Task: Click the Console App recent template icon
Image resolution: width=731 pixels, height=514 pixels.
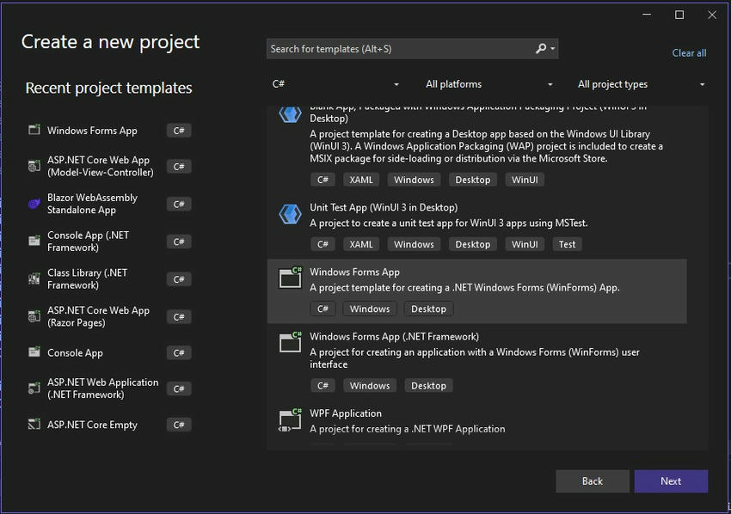Action: coord(34,352)
